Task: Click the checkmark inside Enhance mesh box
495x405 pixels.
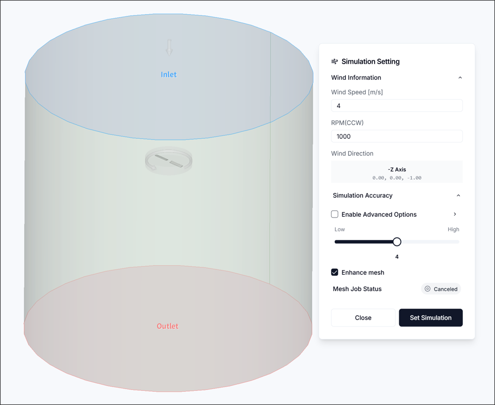Action: [334, 272]
